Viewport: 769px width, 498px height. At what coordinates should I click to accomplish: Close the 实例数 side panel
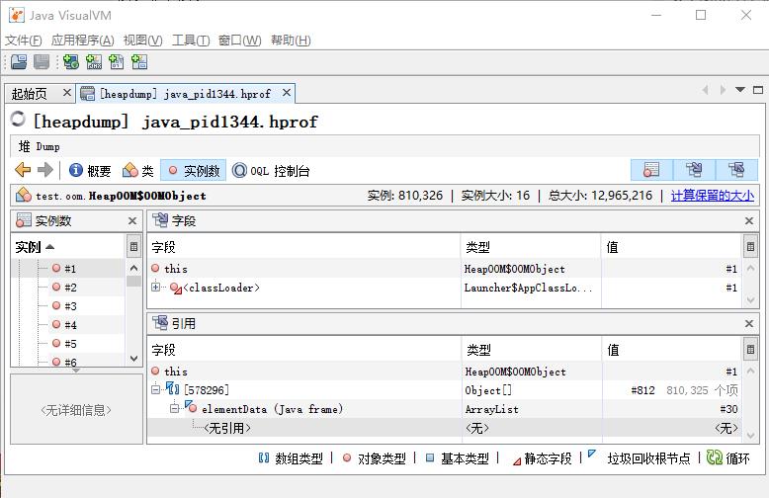click(x=132, y=220)
